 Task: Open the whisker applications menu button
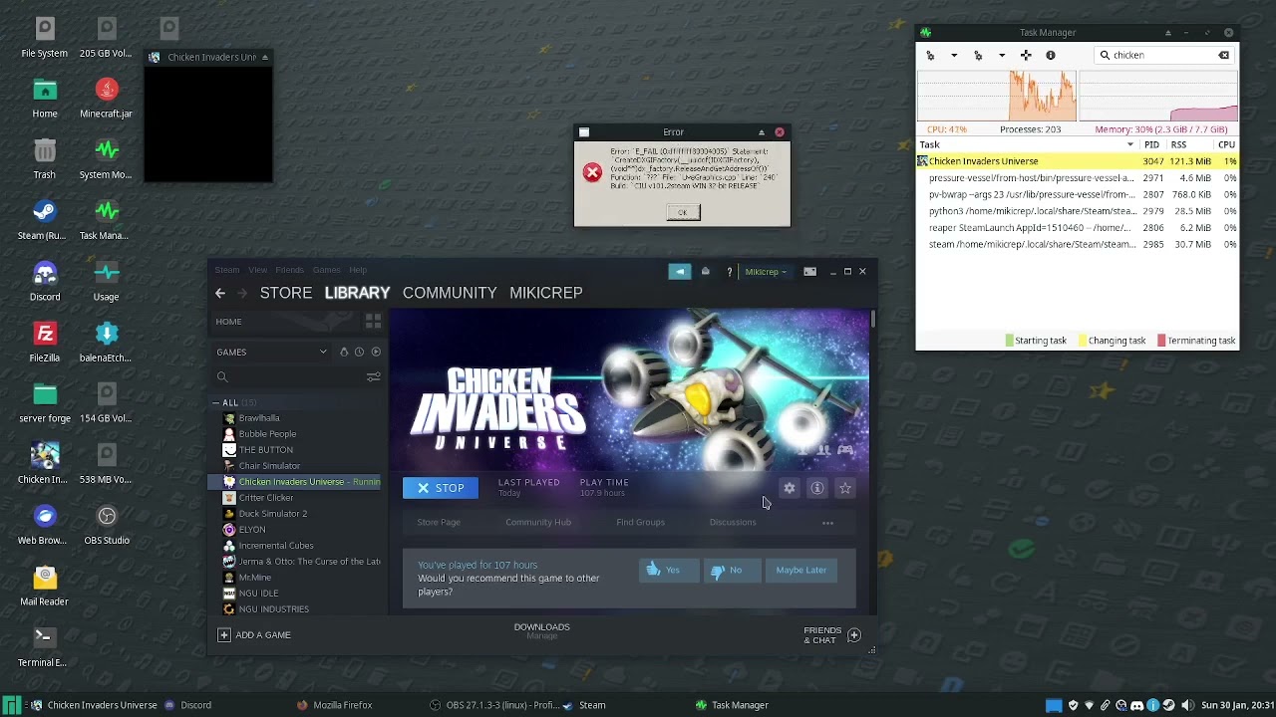[11, 705]
